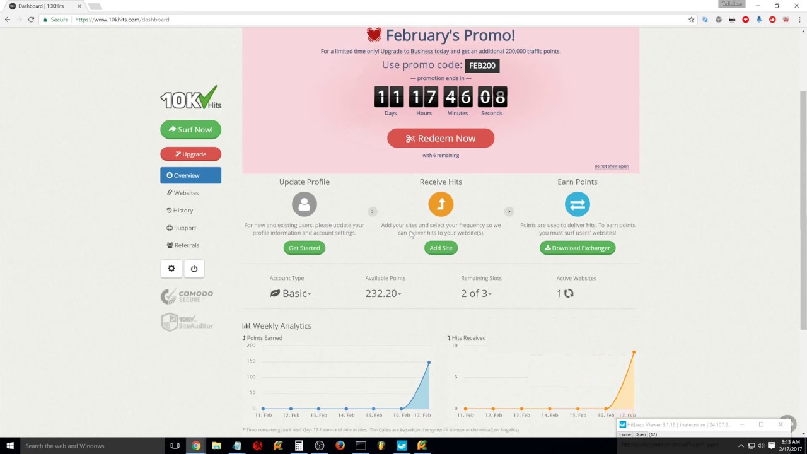This screenshot has height=454, width=807.
Task: Dismiss promo via 'do not show again'
Action: tap(611, 166)
